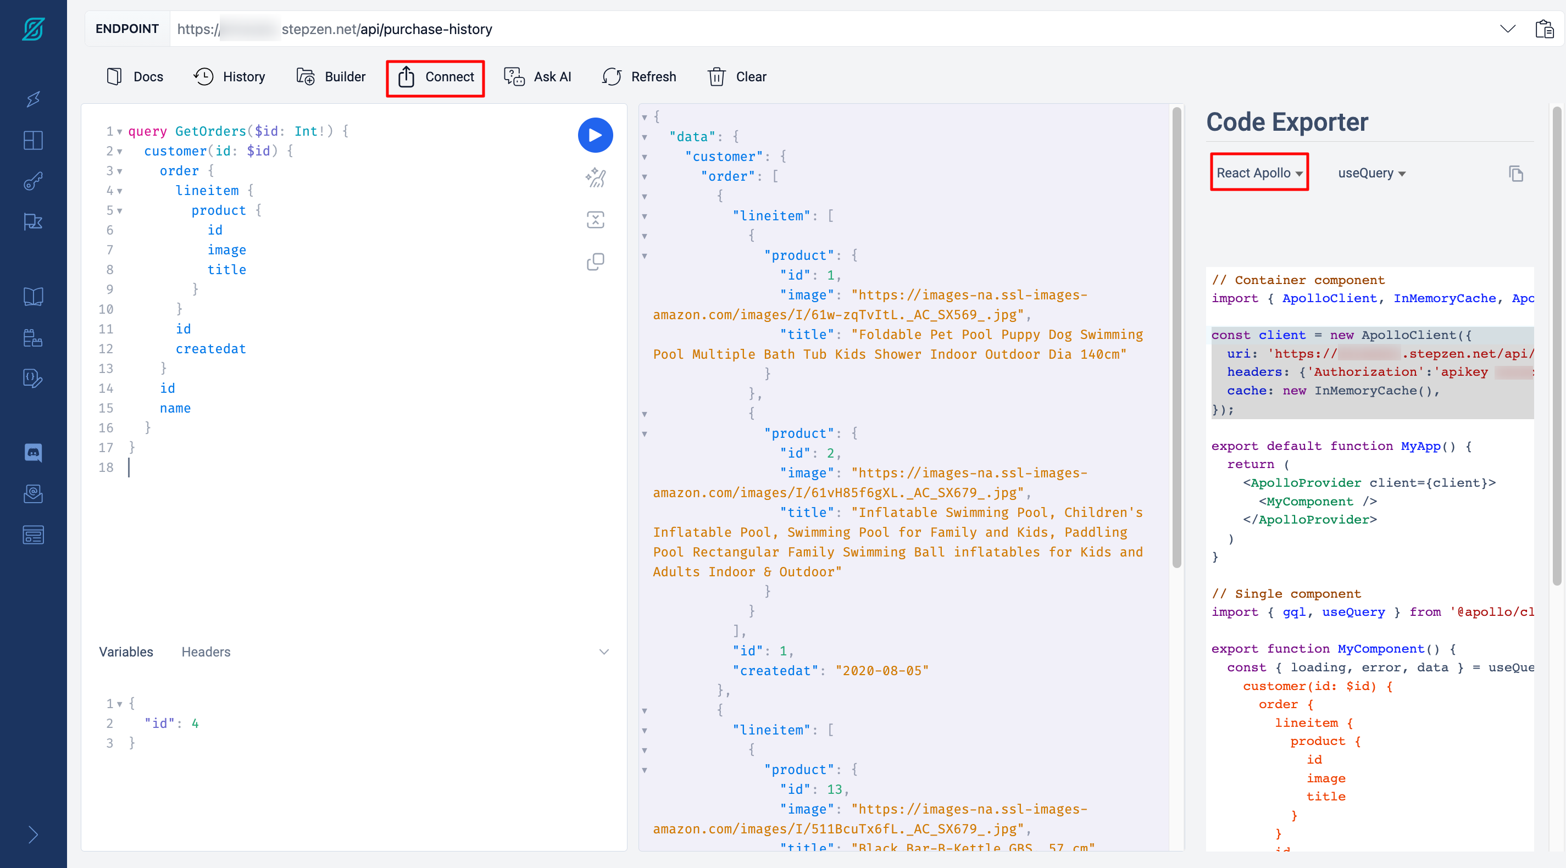
Task: Select the Variables tab
Action: [x=126, y=652]
